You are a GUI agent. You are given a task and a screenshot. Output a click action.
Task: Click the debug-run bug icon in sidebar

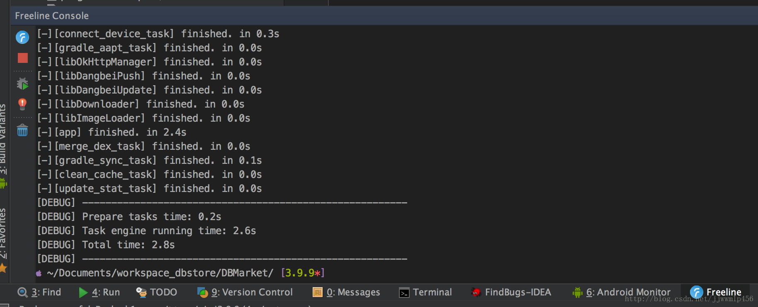click(22, 84)
